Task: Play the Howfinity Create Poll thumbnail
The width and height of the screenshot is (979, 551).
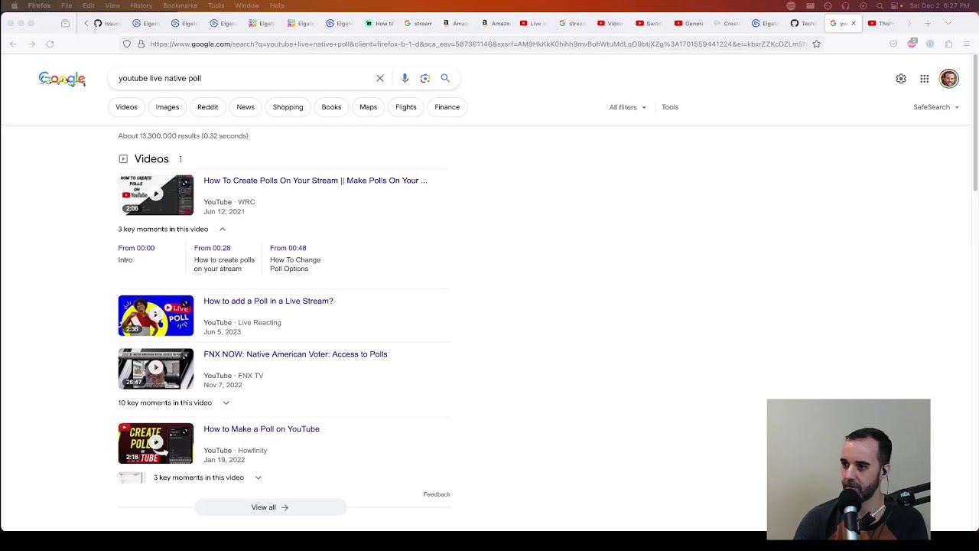Action: click(x=156, y=444)
